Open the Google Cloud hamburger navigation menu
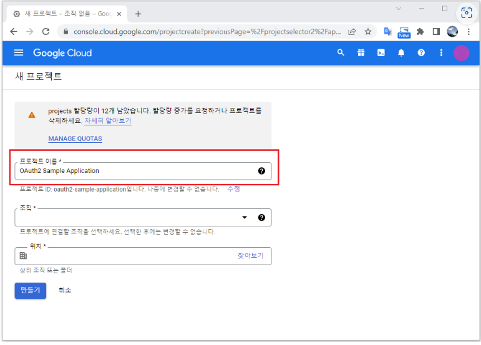Image resolution: width=481 pixels, height=345 pixels. 19,53
